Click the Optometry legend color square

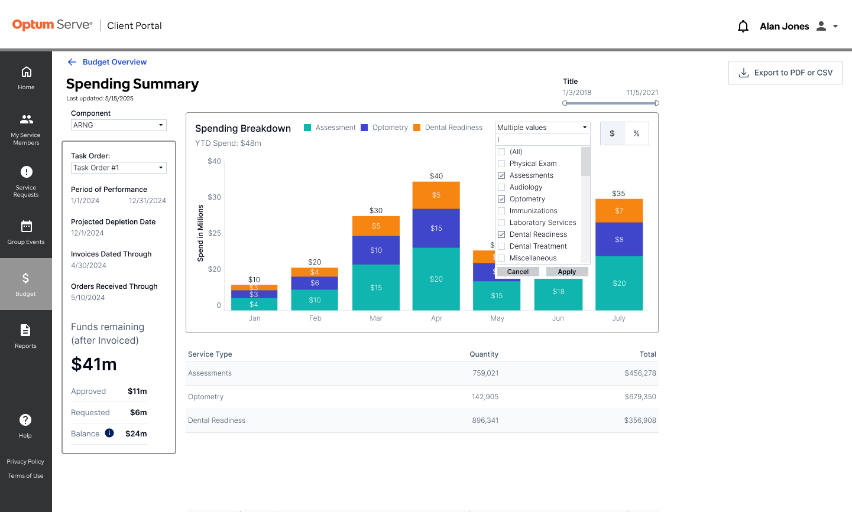(364, 128)
